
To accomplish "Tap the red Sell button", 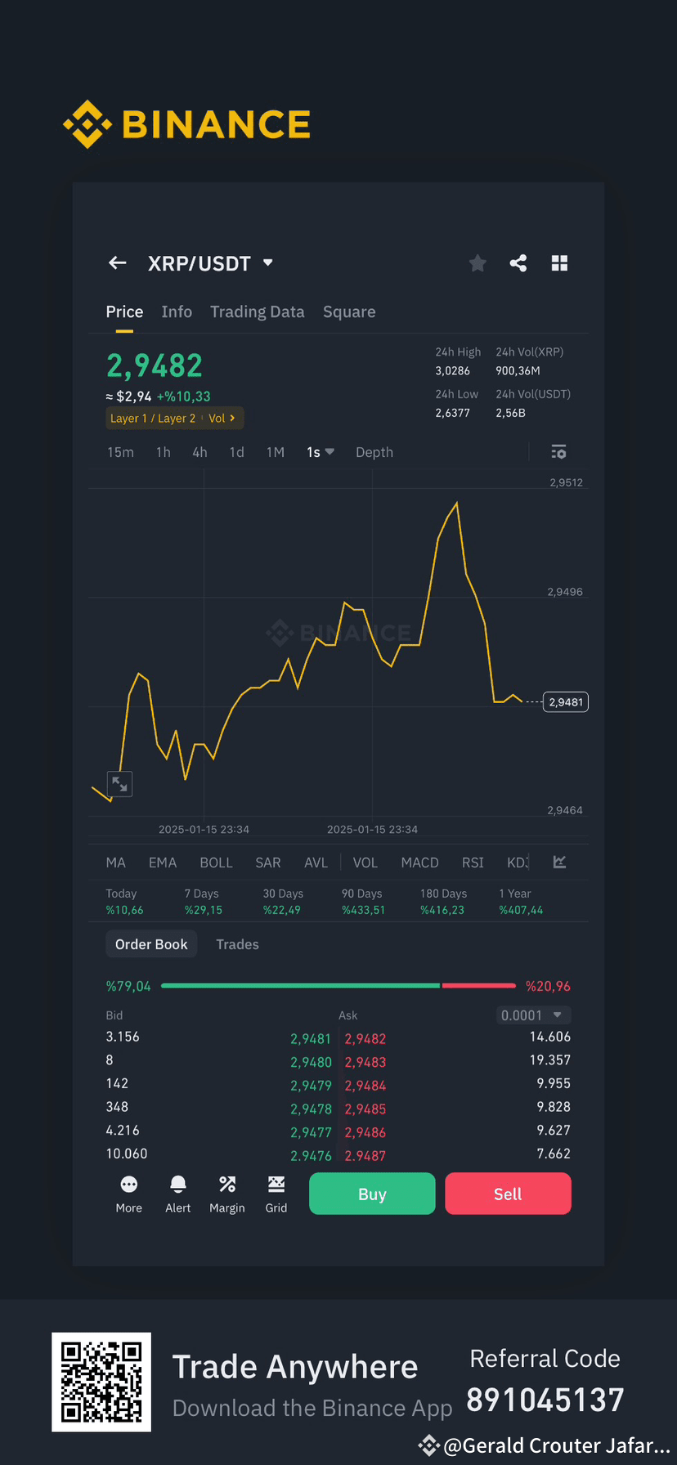I will [x=508, y=1194].
